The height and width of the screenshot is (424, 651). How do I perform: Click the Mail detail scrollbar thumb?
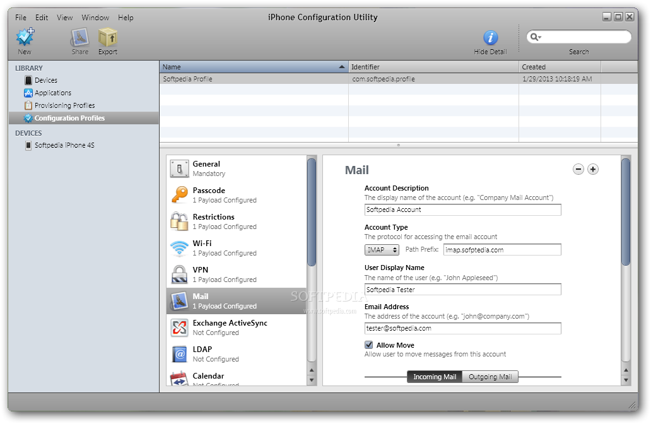(626, 211)
